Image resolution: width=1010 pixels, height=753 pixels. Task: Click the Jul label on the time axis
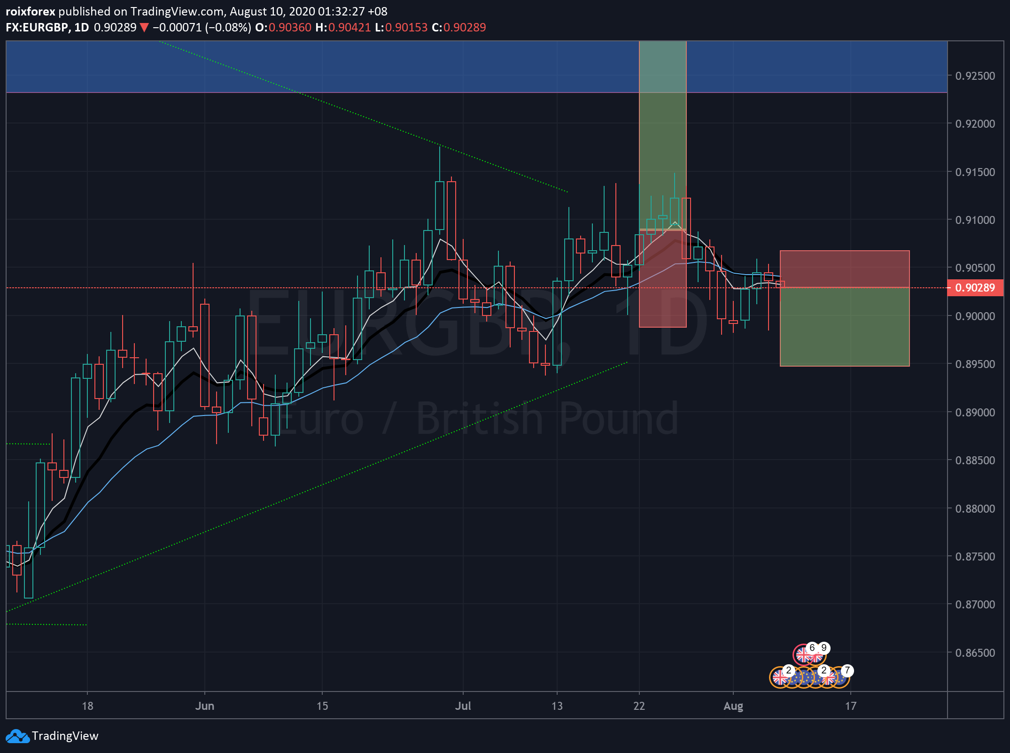coord(463,706)
